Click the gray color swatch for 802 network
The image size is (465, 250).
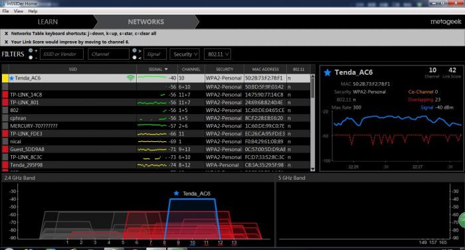(x=5, y=110)
